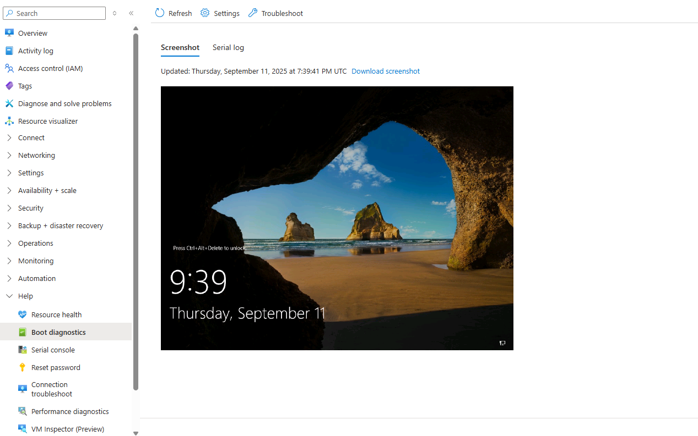Click the Serial console icon
Viewport: 698px width, 436px height.
point(23,350)
